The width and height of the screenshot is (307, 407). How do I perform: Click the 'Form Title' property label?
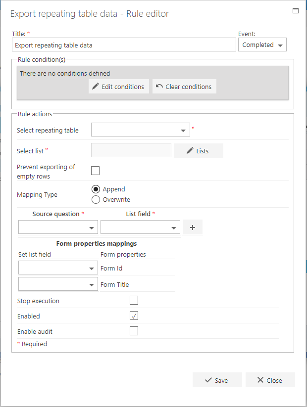click(x=115, y=284)
